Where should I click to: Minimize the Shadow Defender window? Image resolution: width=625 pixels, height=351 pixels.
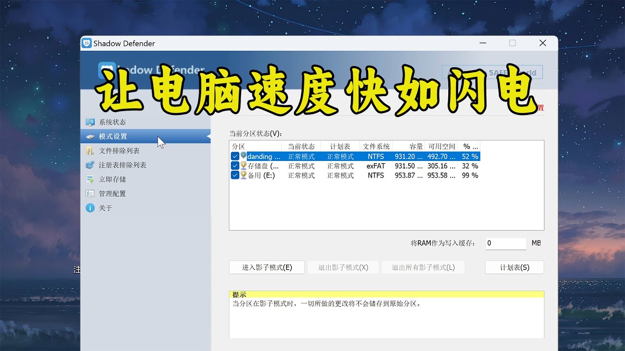pos(482,43)
